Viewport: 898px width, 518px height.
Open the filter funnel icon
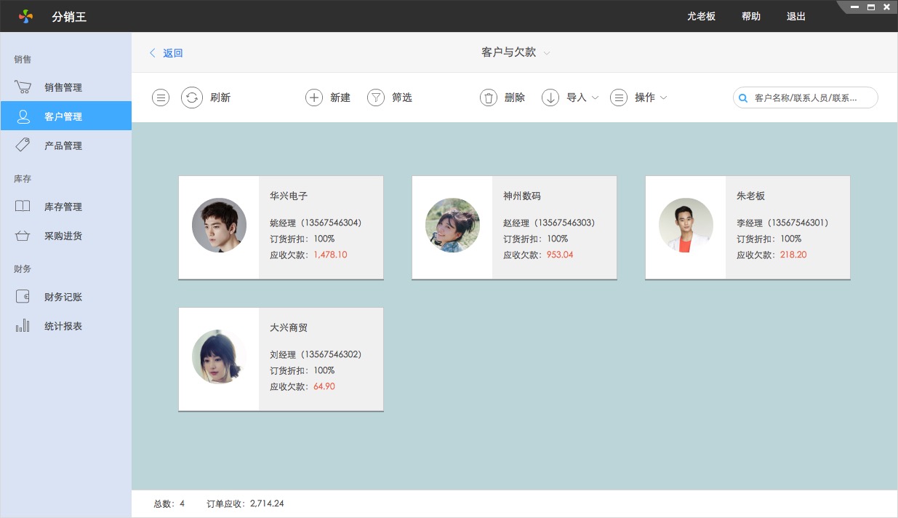pos(375,97)
